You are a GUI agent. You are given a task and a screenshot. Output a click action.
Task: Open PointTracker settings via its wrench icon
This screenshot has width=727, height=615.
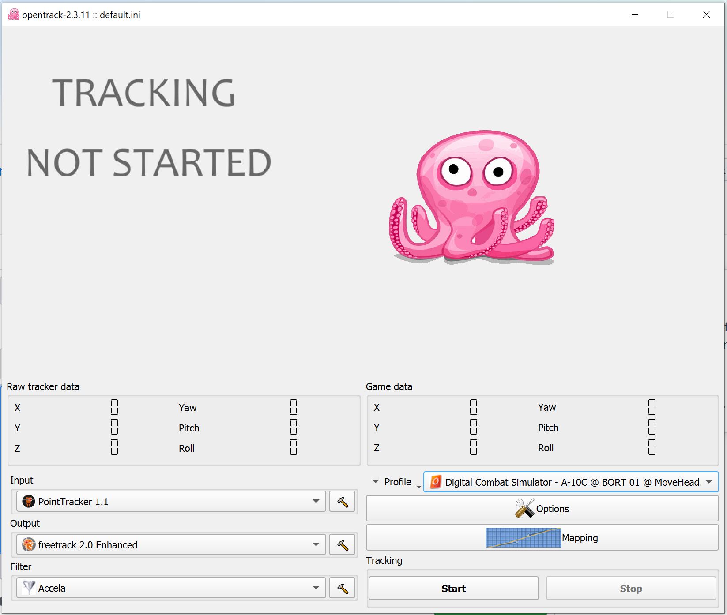342,501
